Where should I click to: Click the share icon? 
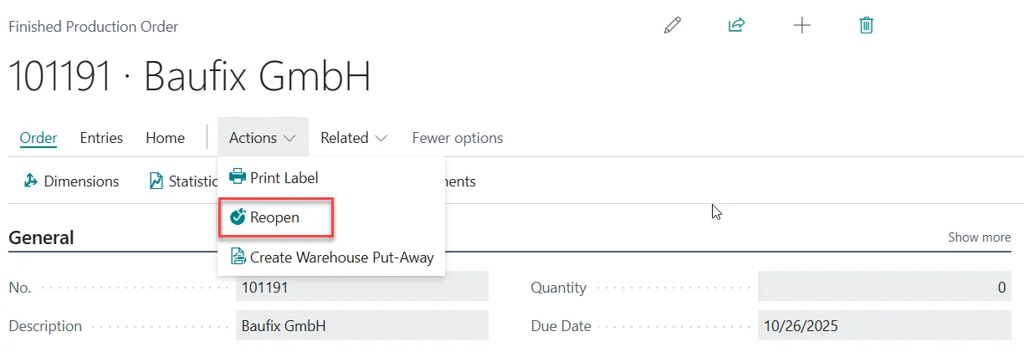[736, 26]
